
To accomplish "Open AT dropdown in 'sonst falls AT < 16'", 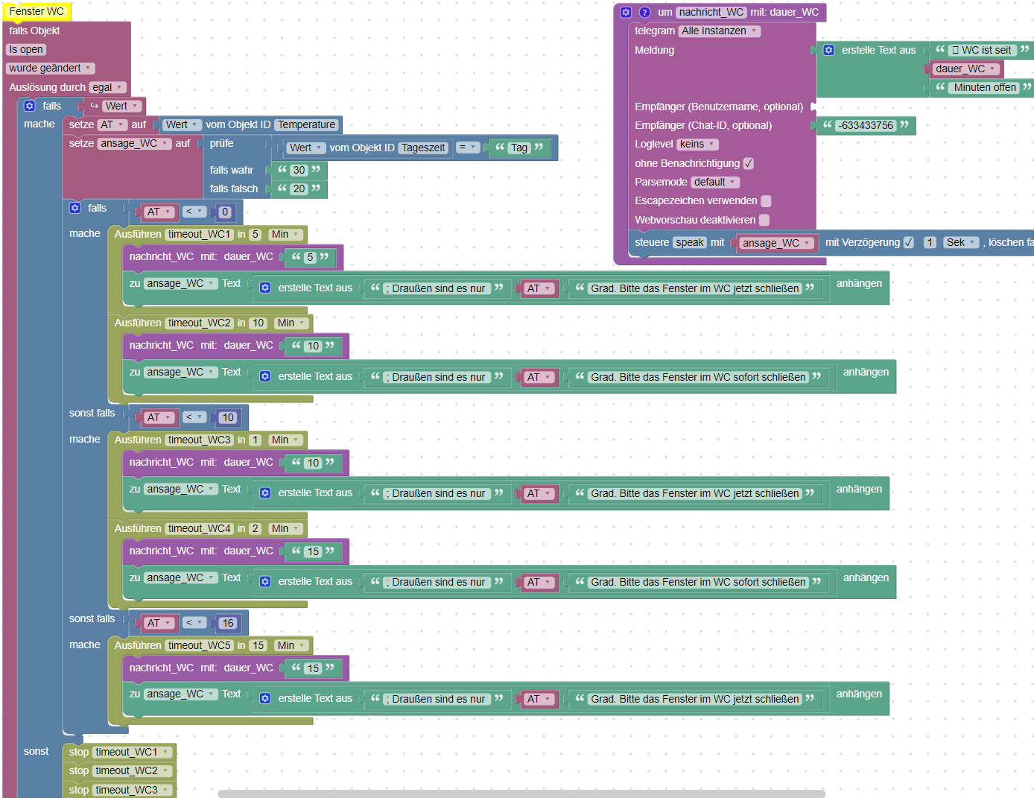I will (159, 623).
